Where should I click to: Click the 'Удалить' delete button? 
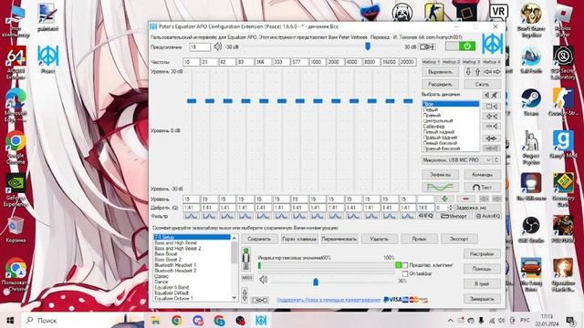pos(380,239)
